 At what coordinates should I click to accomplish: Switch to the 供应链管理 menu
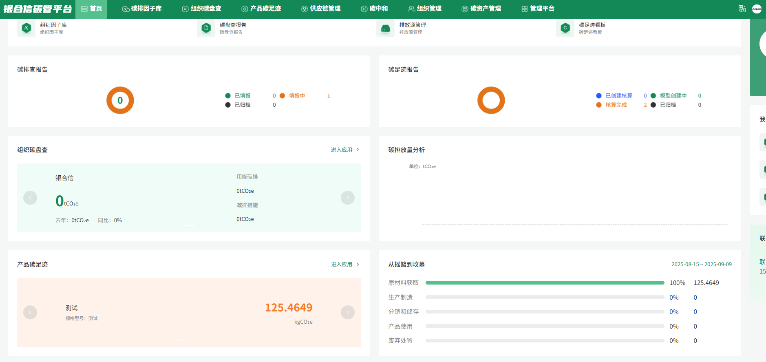[321, 9]
